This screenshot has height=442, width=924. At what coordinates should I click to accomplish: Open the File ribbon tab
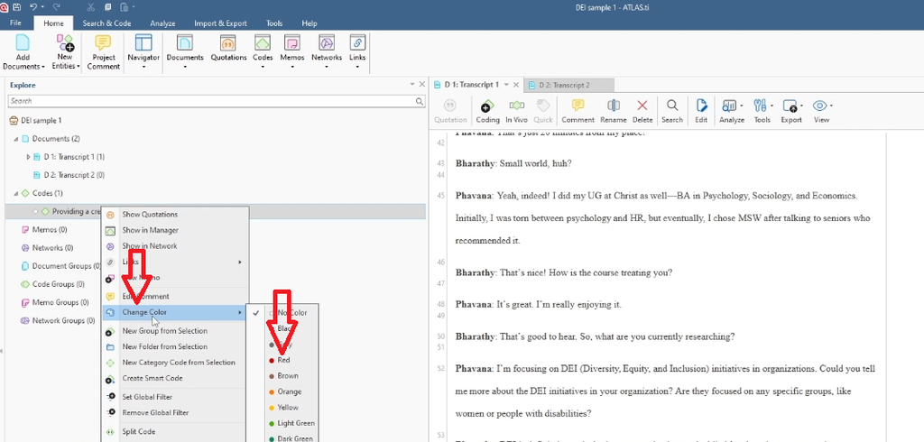click(x=16, y=23)
